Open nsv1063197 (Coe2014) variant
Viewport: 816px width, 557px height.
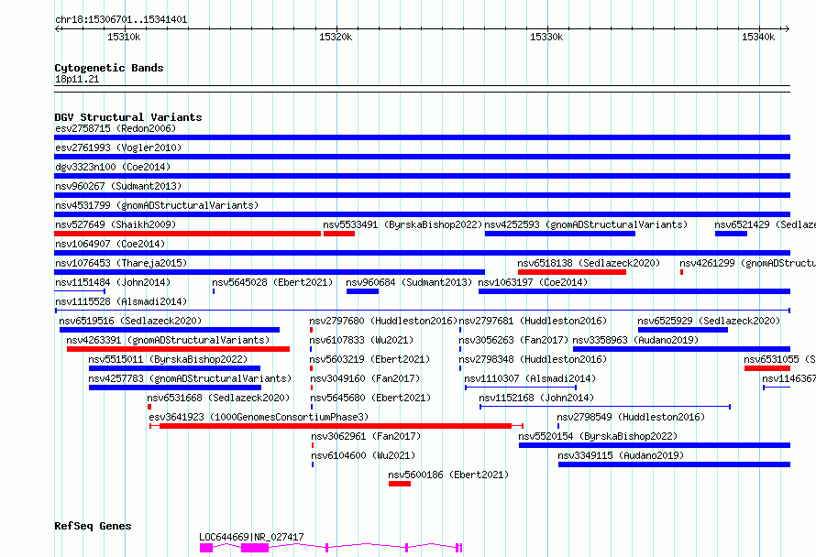coord(533,282)
